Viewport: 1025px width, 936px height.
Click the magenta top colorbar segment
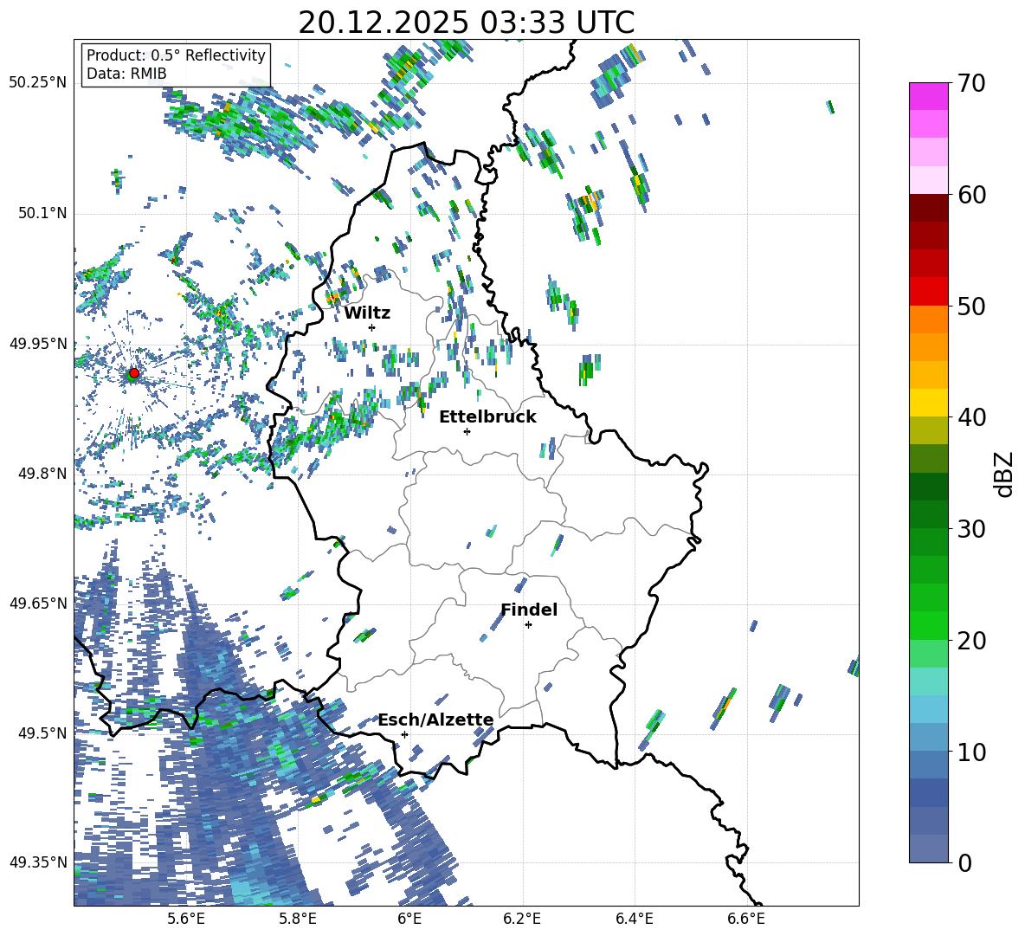928,96
